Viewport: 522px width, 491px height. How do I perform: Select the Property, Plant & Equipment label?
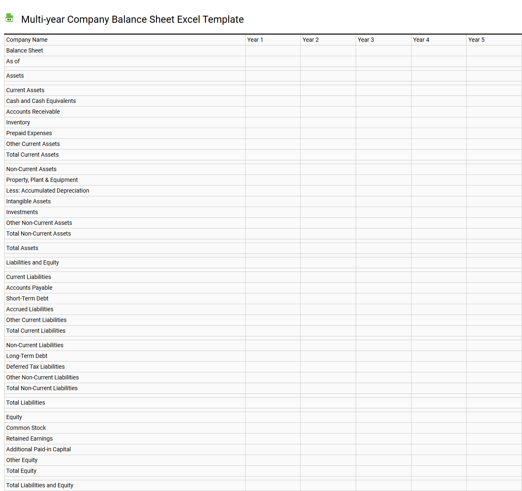(x=42, y=180)
